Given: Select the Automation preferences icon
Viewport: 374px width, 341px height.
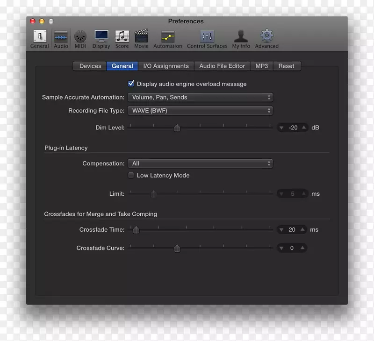Looking at the screenshot, I should [167, 37].
